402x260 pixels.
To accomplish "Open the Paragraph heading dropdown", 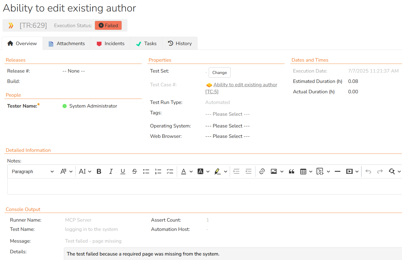I will pyautogui.click(x=32, y=171).
